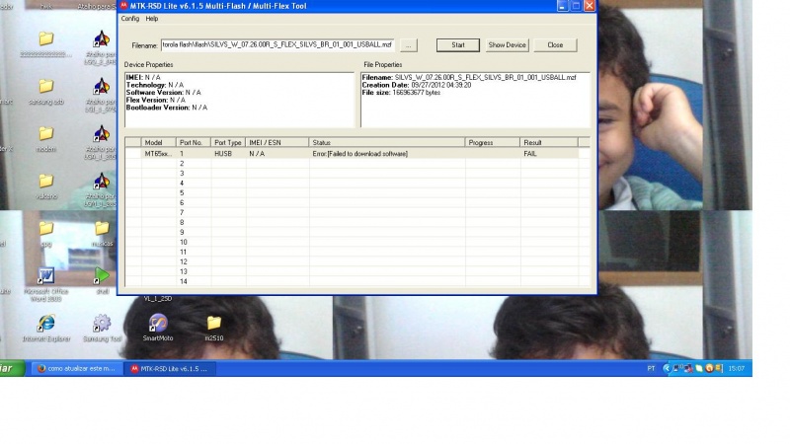Click the orange round tray icon
790x444 pixels.
pyautogui.click(x=709, y=368)
